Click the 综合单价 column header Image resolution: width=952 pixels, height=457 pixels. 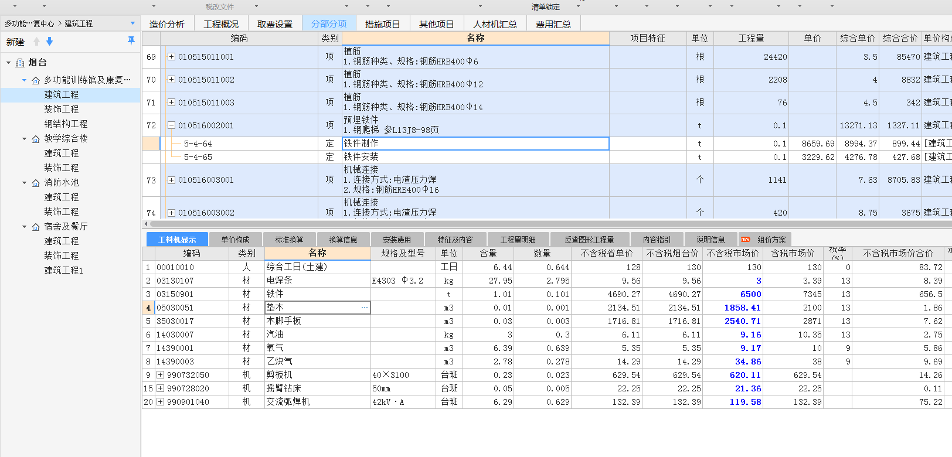[x=858, y=38]
